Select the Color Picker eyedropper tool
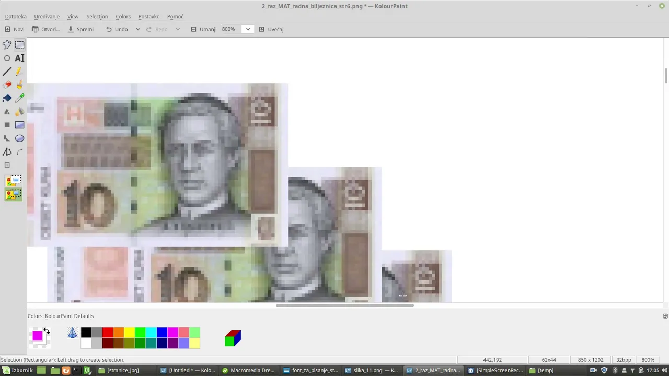Image resolution: width=669 pixels, height=376 pixels. pos(19,98)
